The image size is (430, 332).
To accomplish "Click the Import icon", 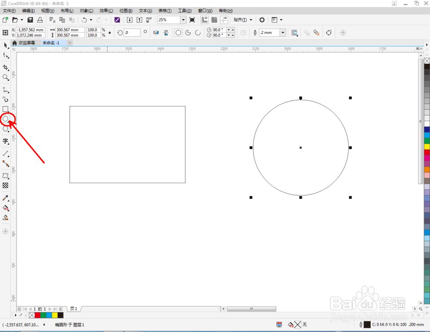I will (129, 20).
